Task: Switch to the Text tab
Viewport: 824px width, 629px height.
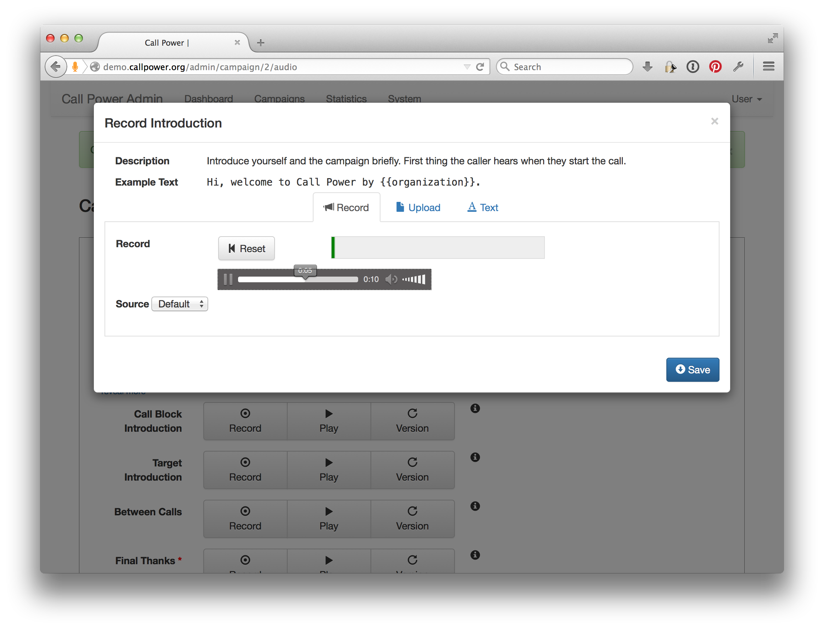Action: (x=482, y=208)
